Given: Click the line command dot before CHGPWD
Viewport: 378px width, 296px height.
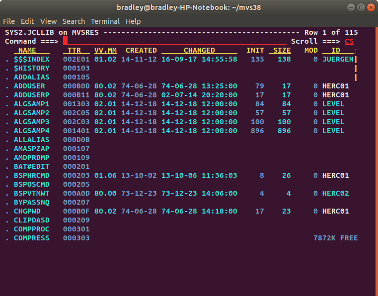Looking at the screenshot, I should tap(7, 213).
